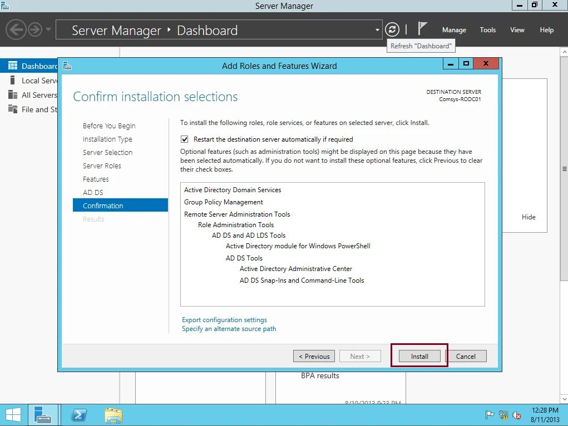Select the AD DS Tools entry
This screenshot has height=426, width=568.
tap(244, 258)
